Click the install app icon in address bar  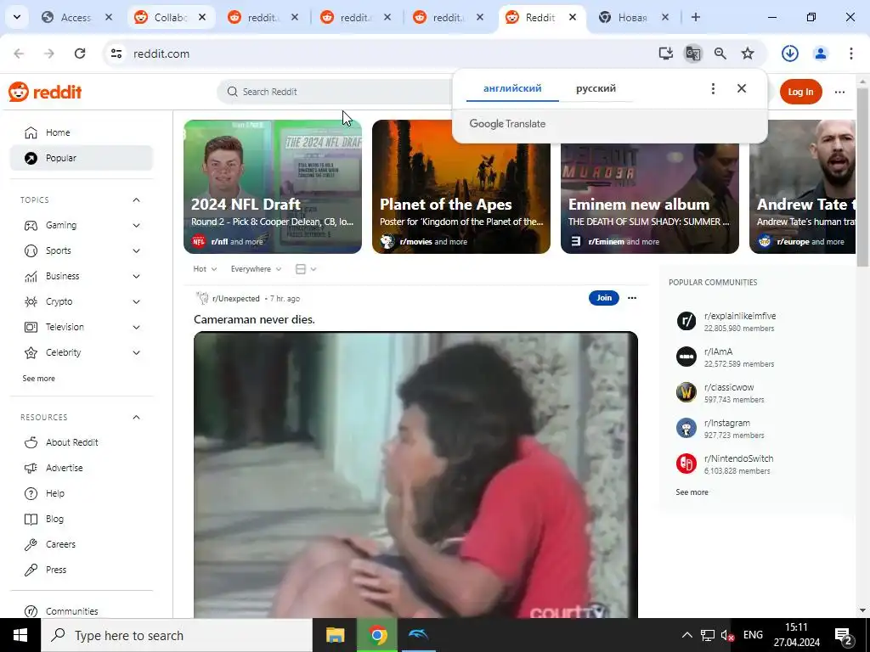pos(666,53)
